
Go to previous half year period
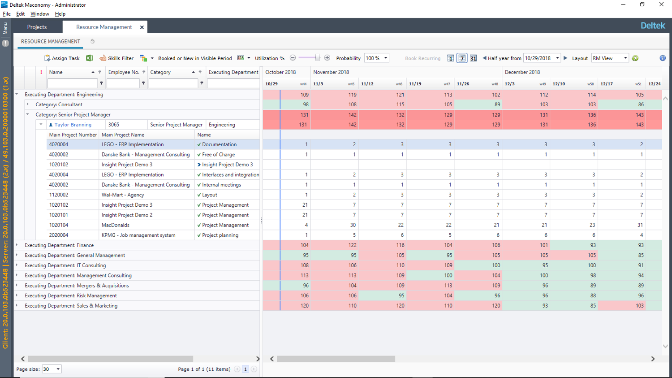click(484, 58)
